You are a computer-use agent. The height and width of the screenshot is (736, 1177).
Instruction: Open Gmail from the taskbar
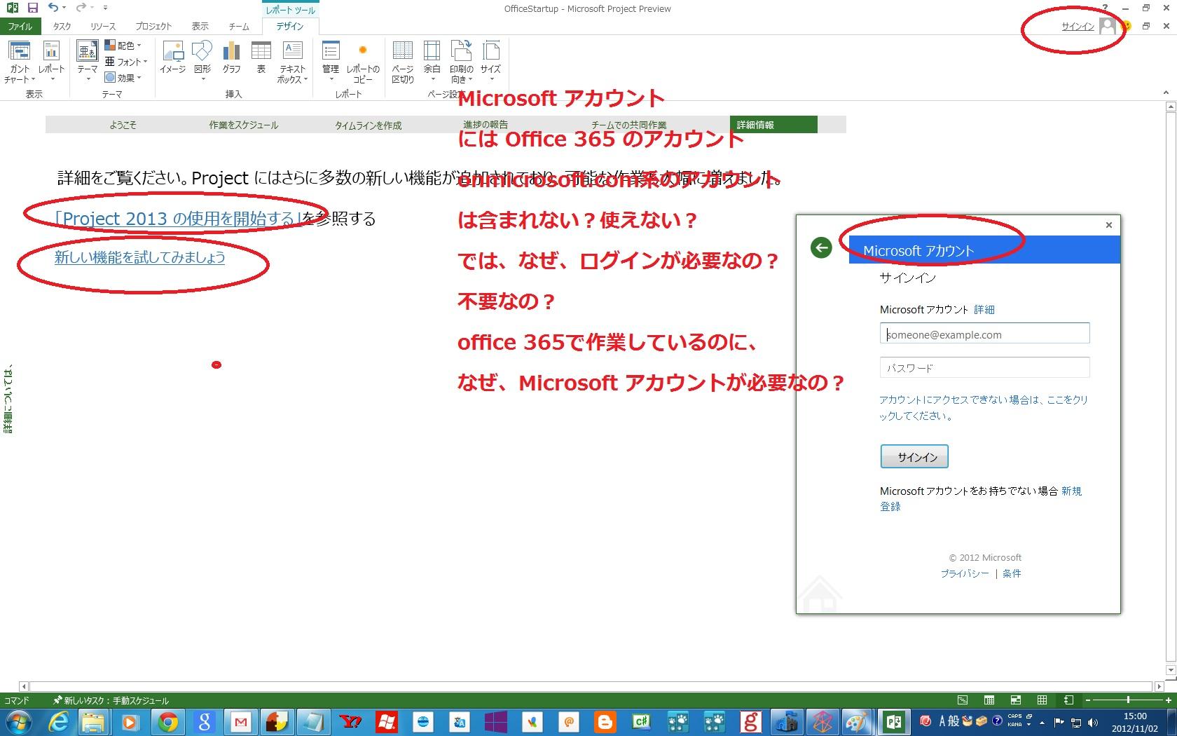(x=241, y=721)
